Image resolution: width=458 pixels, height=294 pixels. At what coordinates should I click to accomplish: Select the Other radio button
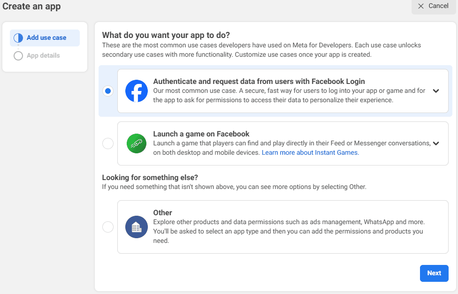coord(108,227)
